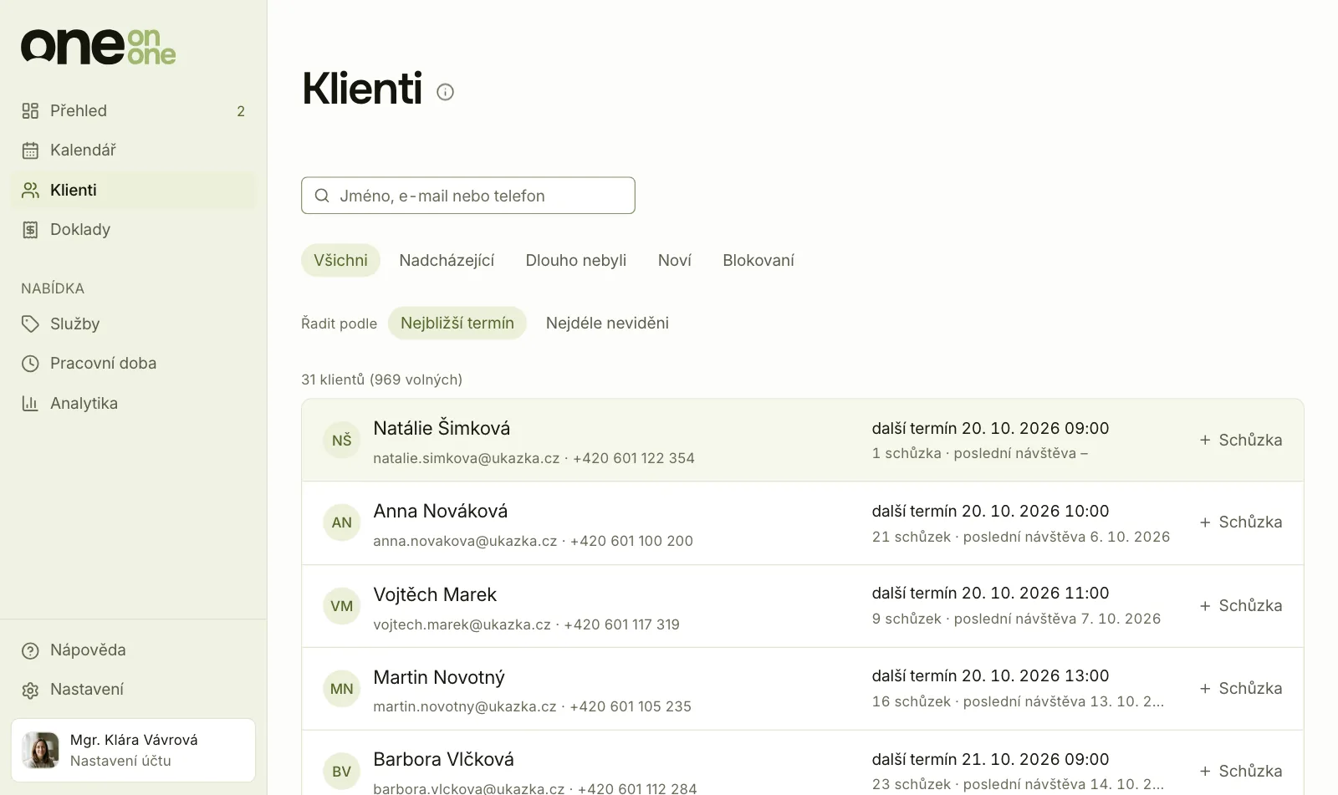Open the Nastavení gear icon
Viewport: 1338px width, 795px height.
coord(30,690)
